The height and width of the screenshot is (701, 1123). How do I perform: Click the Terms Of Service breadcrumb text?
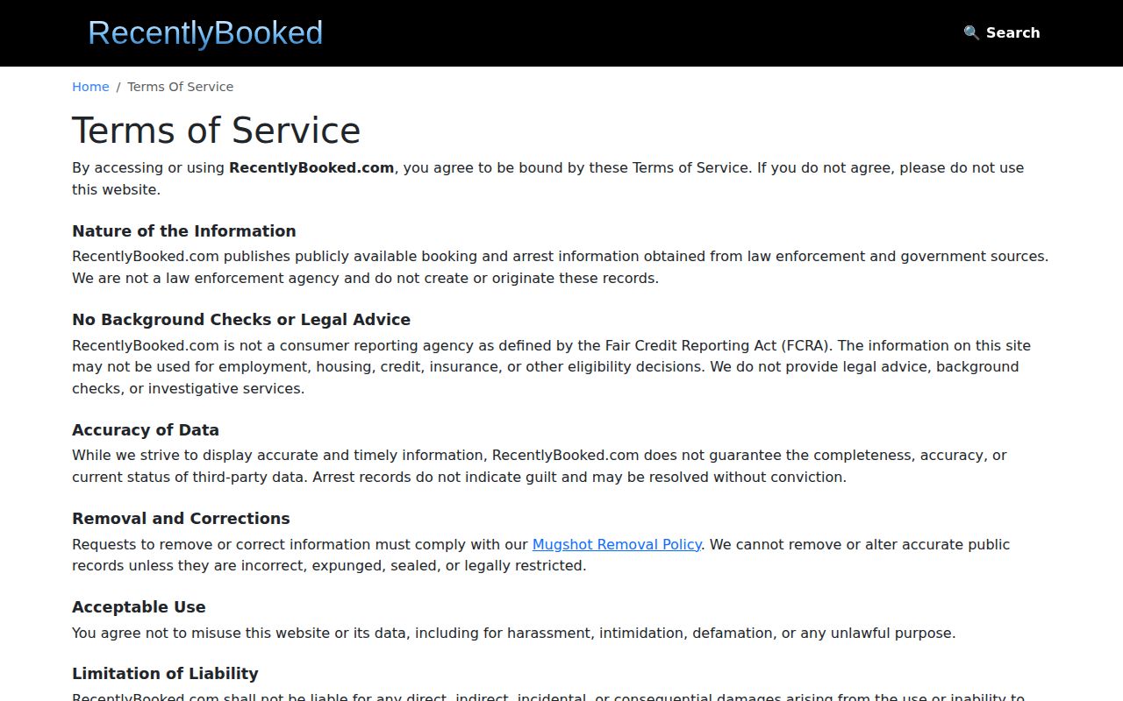[x=180, y=87]
